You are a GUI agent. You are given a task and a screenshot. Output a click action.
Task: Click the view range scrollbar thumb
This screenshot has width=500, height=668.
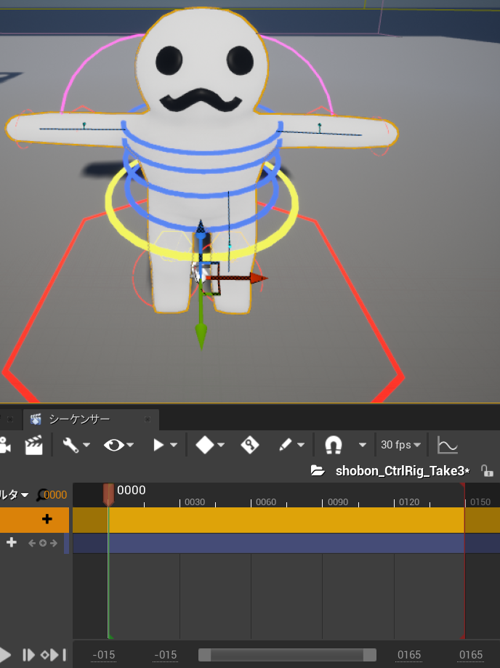[x=287, y=655]
